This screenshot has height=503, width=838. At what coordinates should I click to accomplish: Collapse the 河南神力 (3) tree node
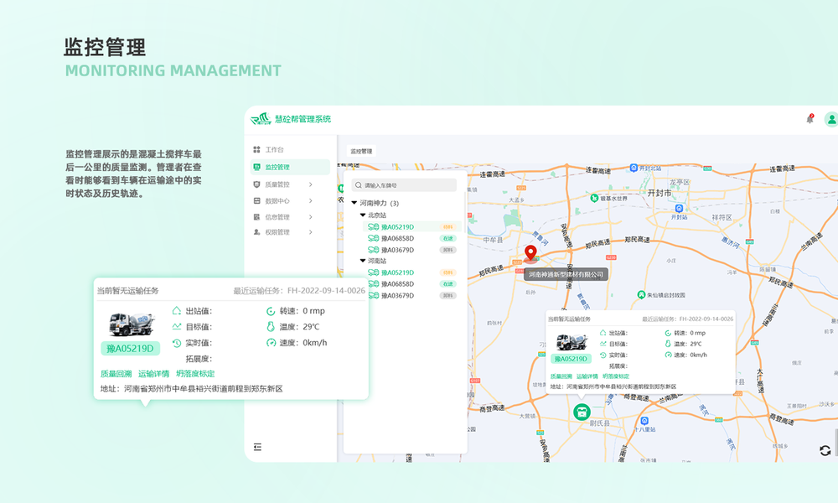pyautogui.click(x=354, y=203)
